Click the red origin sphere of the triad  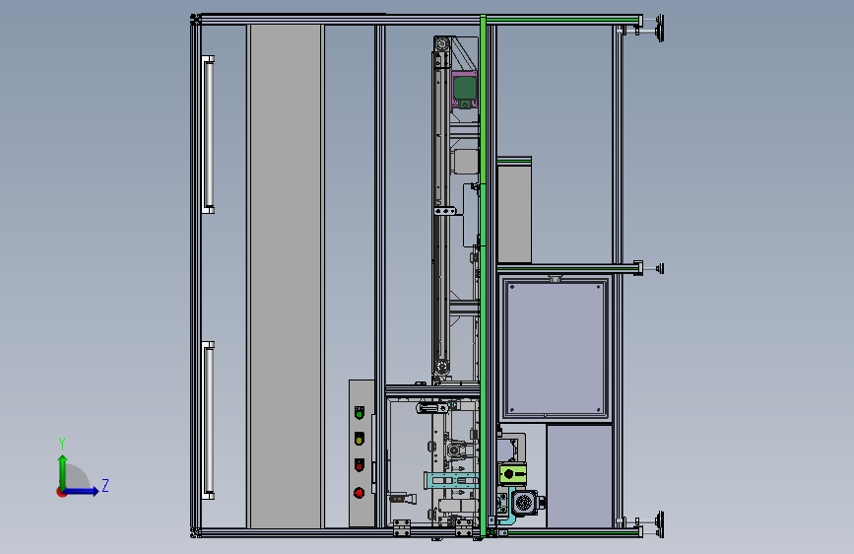pos(61,492)
